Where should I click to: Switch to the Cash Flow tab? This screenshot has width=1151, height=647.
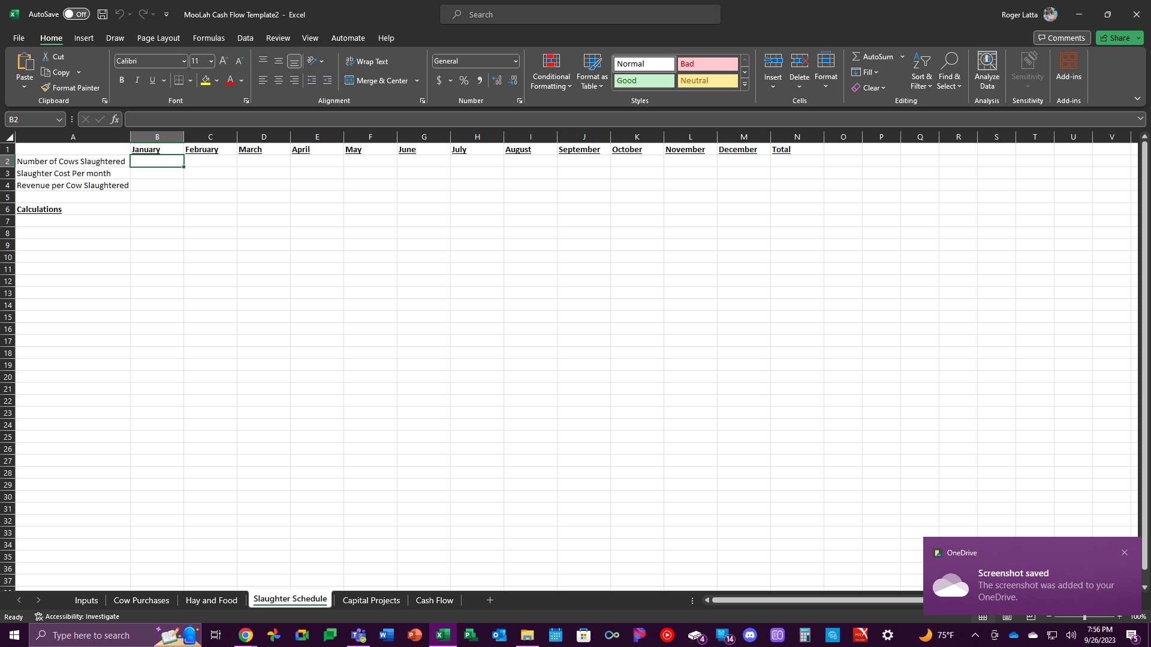pos(434,600)
